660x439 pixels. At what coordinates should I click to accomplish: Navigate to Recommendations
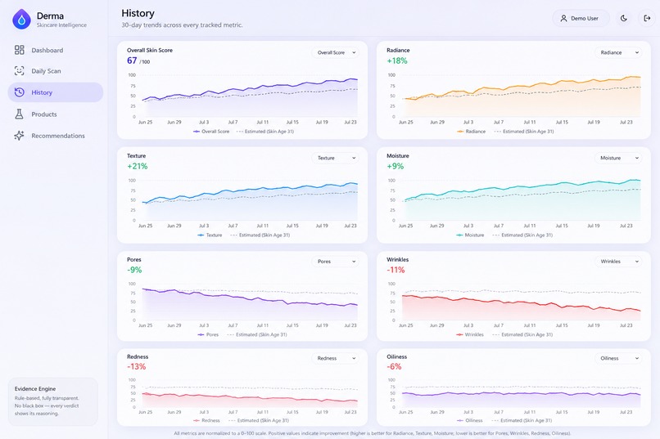click(x=56, y=135)
